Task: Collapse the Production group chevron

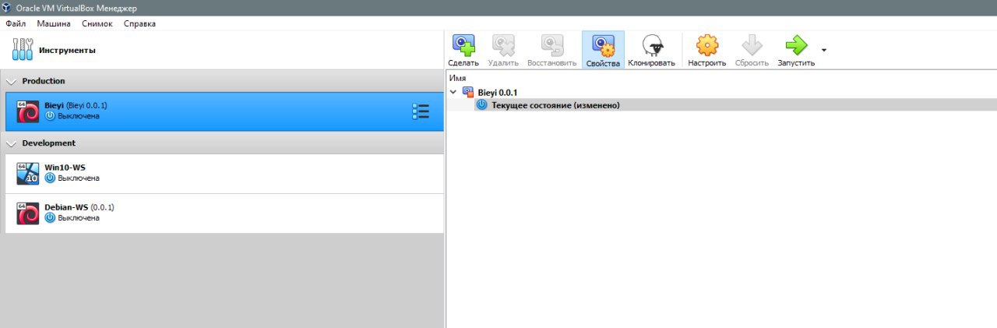Action: tap(12, 81)
